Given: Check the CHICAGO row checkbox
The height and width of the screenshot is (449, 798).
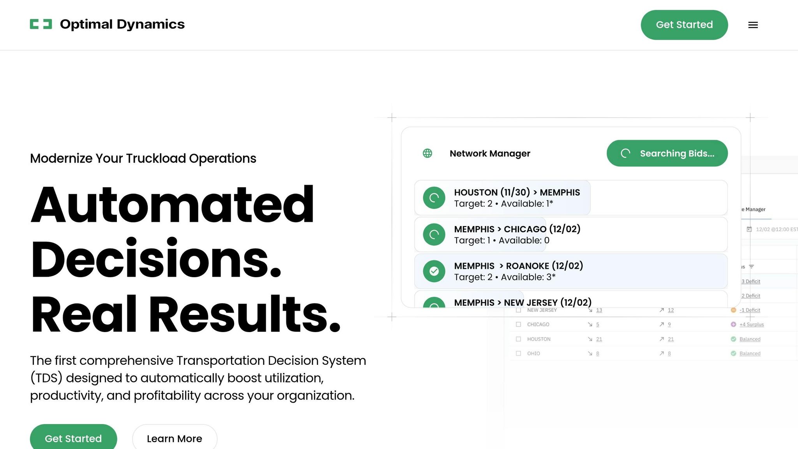Looking at the screenshot, I should [x=518, y=324].
